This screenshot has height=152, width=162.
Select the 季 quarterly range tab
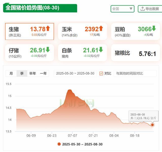click(22, 74)
